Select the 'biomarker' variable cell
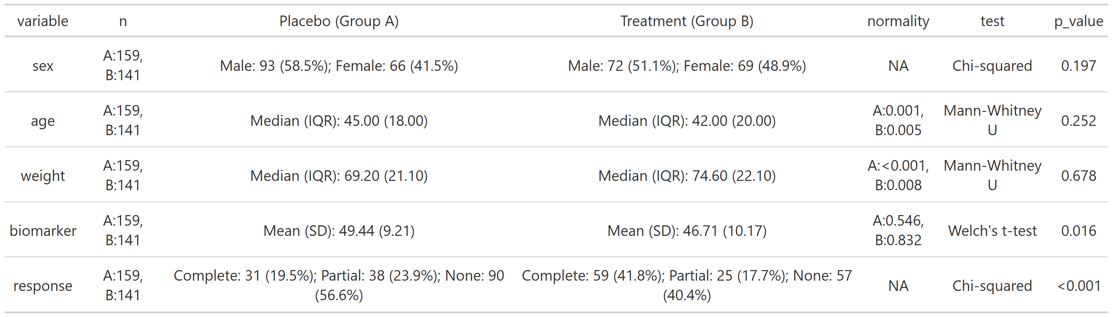 (43, 231)
